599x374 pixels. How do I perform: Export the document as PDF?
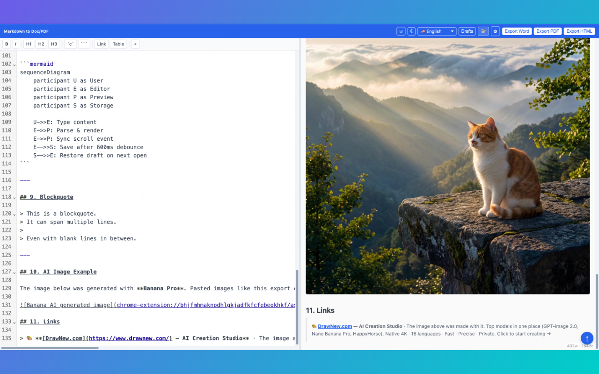[x=548, y=31]
